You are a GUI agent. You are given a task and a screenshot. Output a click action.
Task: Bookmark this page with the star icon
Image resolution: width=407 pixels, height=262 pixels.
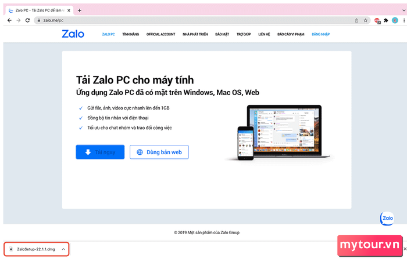pos(366,20)
